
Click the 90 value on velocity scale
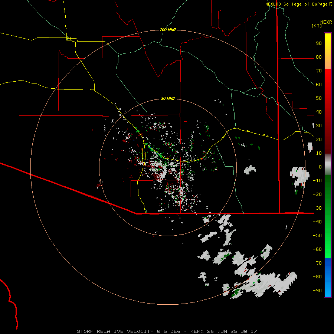tap(319, 43)
